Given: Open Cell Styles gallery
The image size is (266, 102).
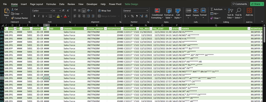Looking at the screenshot, I should tap(178, 13).
